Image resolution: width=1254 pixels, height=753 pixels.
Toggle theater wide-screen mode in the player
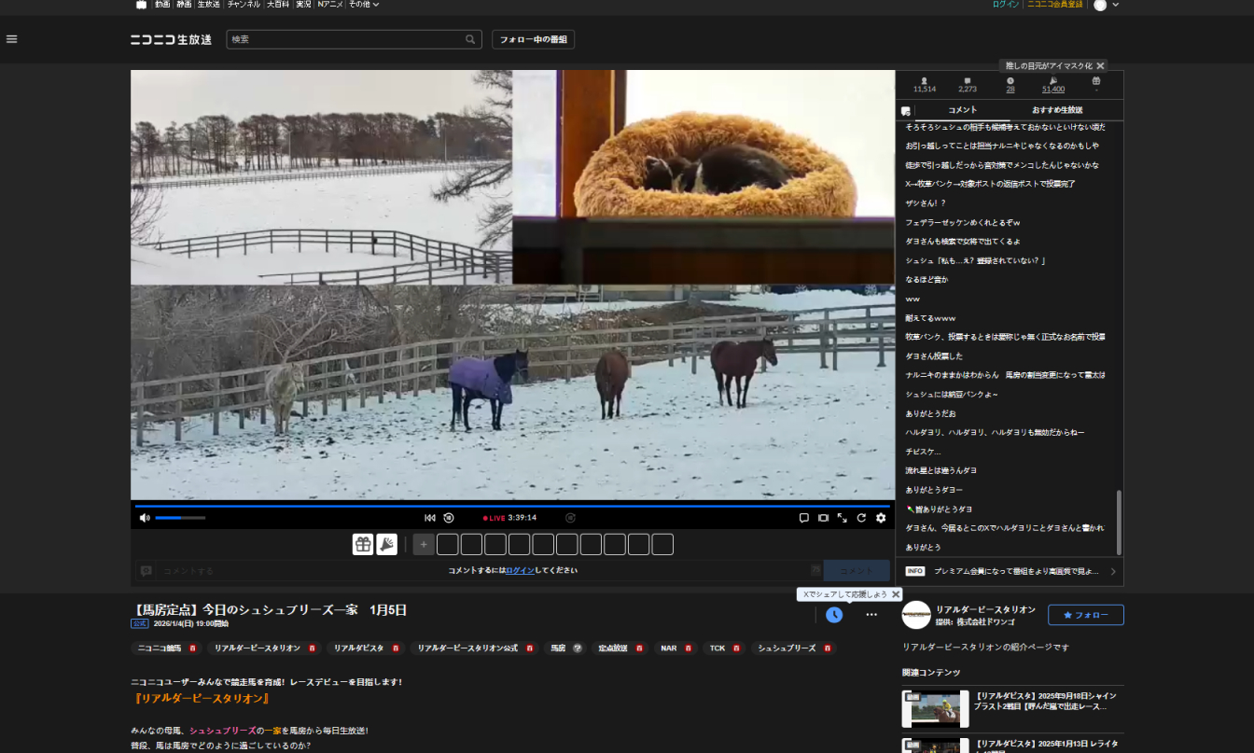tap(823, 518)
